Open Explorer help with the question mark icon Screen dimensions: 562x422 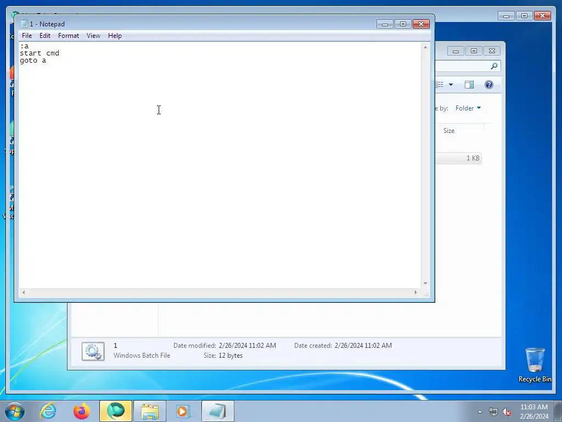489,85
